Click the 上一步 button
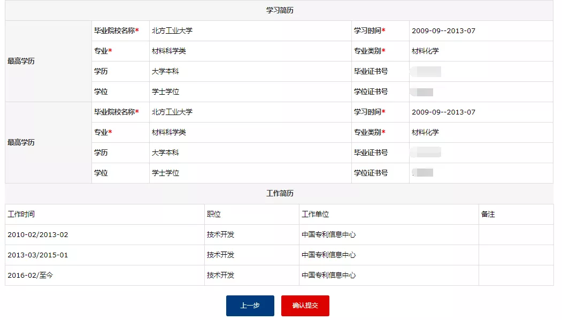This screenshot has width=562, height=320. pos(250,306)
